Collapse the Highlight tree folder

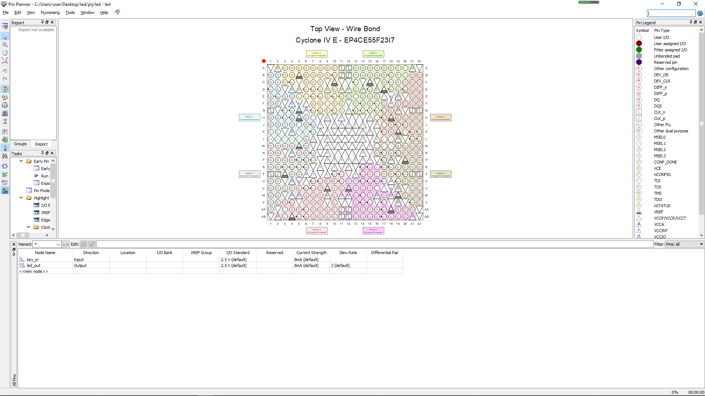coord(21,198)
